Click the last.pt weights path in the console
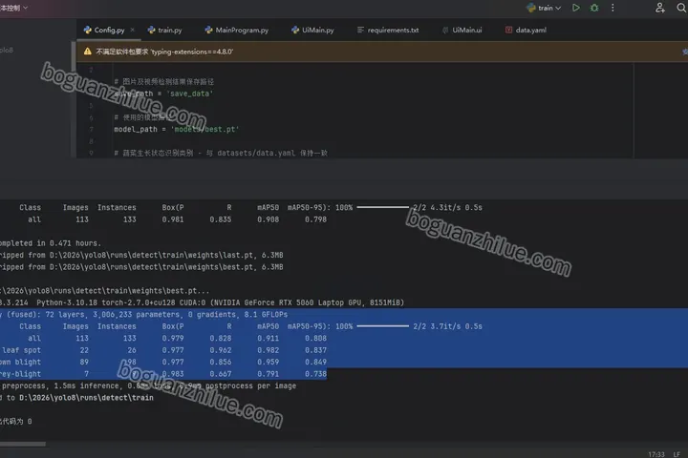This screenshot has width=688, height=458. (x=151, y=255)
